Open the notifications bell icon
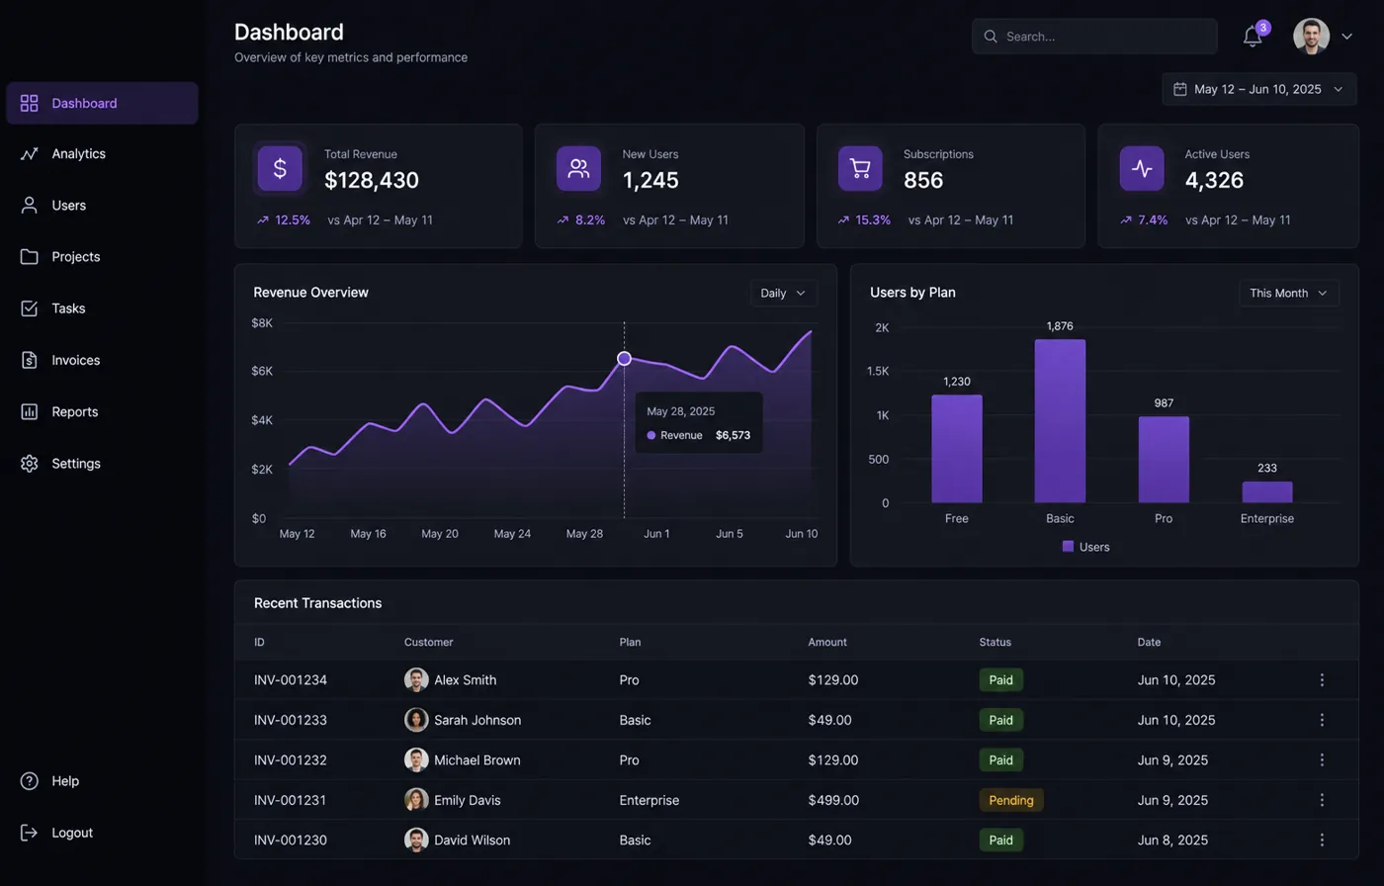The width and height of the screenshot is (1384, 886). click(x=1253, y=37)
